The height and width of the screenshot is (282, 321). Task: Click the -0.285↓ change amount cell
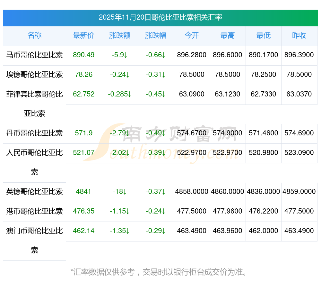(x=120, y=94)
